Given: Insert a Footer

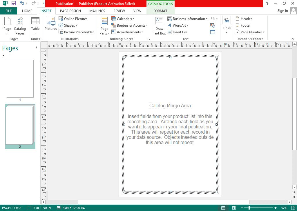Looking at the screenshot, I should [244, 25].
